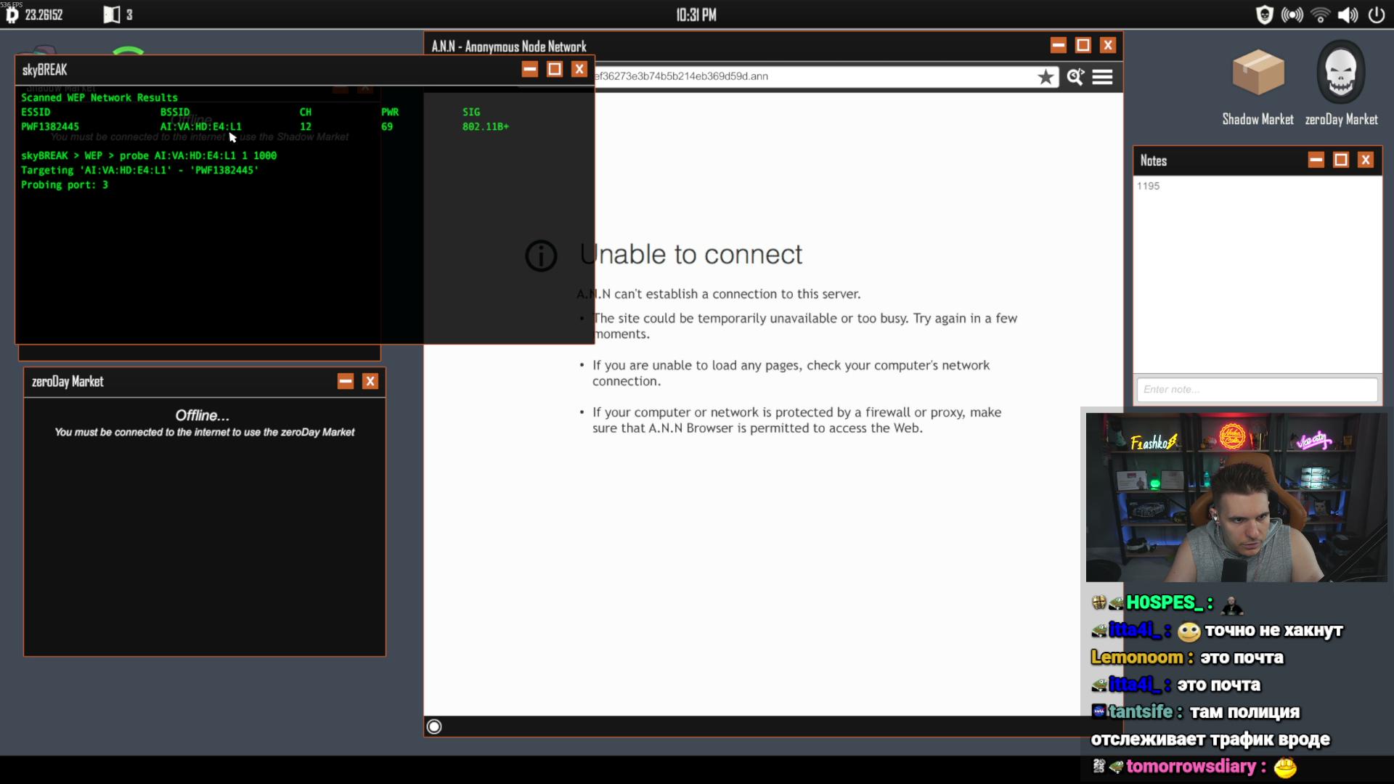Click the DOSCoin currency icon in top bar

tap(12, 15)
